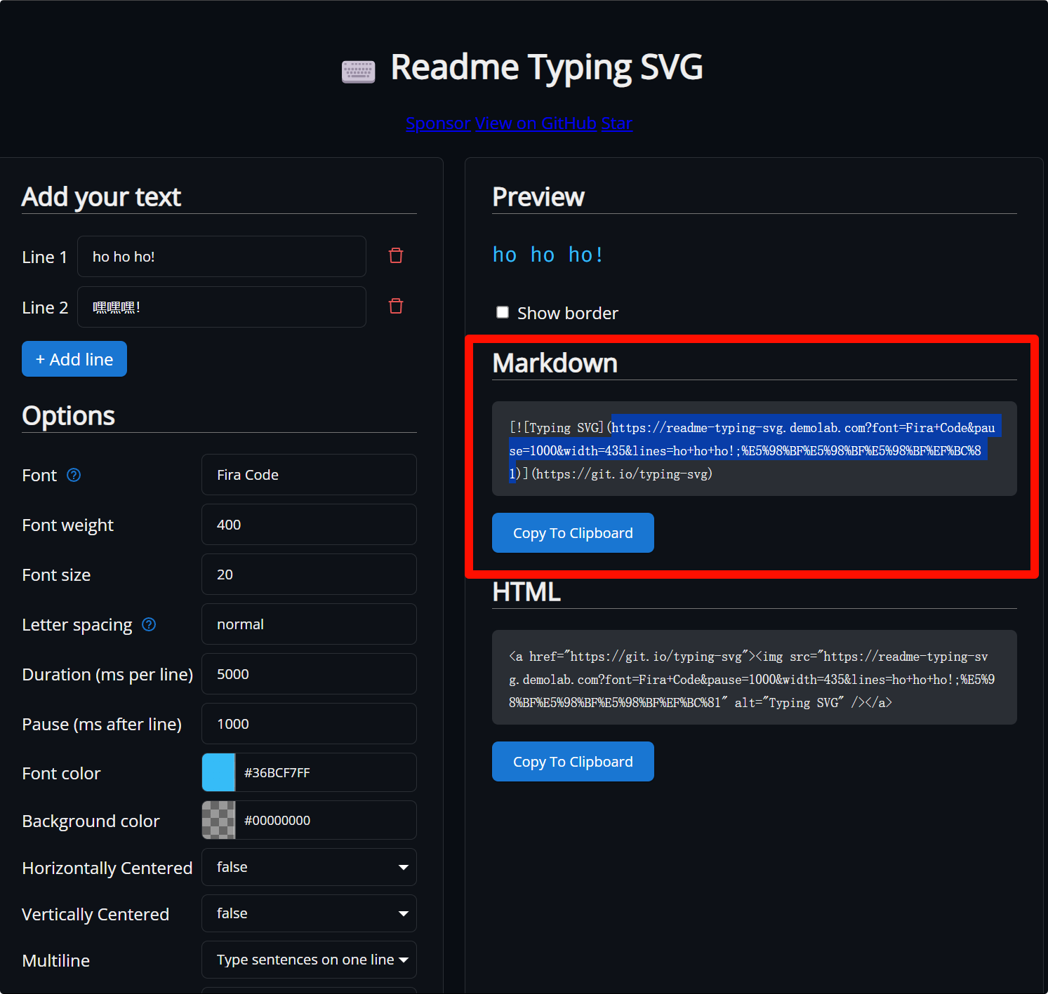Delete Line 2 with its trash icon
The width and height of the screenshot is (1048, 994).
[396, 307]
